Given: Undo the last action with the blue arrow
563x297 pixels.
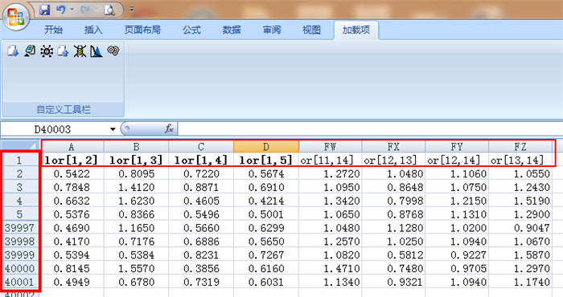Looking at the screenshot, I should point(60,10).
